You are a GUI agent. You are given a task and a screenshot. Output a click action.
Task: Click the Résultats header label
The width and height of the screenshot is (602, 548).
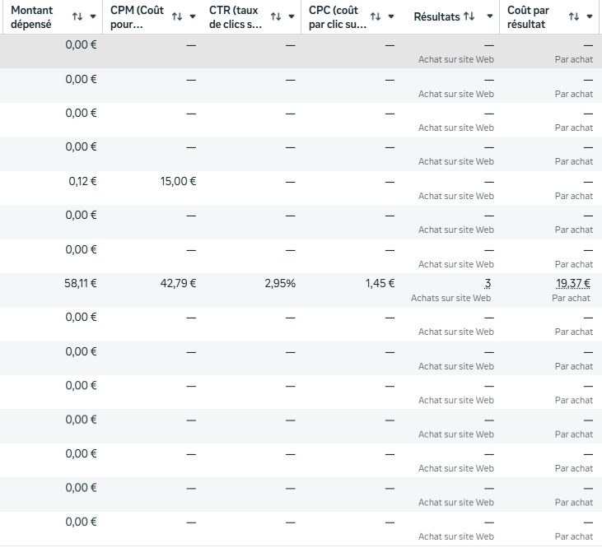click(436, 17)
